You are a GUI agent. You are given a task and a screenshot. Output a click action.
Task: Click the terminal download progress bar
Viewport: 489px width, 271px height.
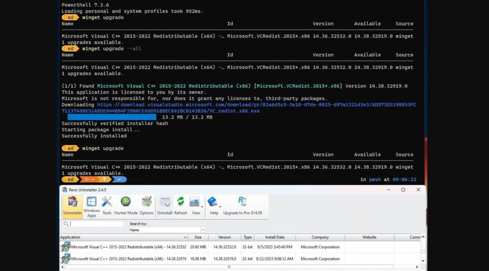pos(112,117)
